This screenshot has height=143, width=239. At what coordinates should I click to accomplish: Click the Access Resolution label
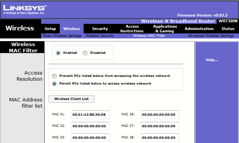tap(29, 76)
